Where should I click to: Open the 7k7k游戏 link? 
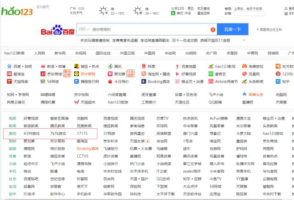coord(58,133)
